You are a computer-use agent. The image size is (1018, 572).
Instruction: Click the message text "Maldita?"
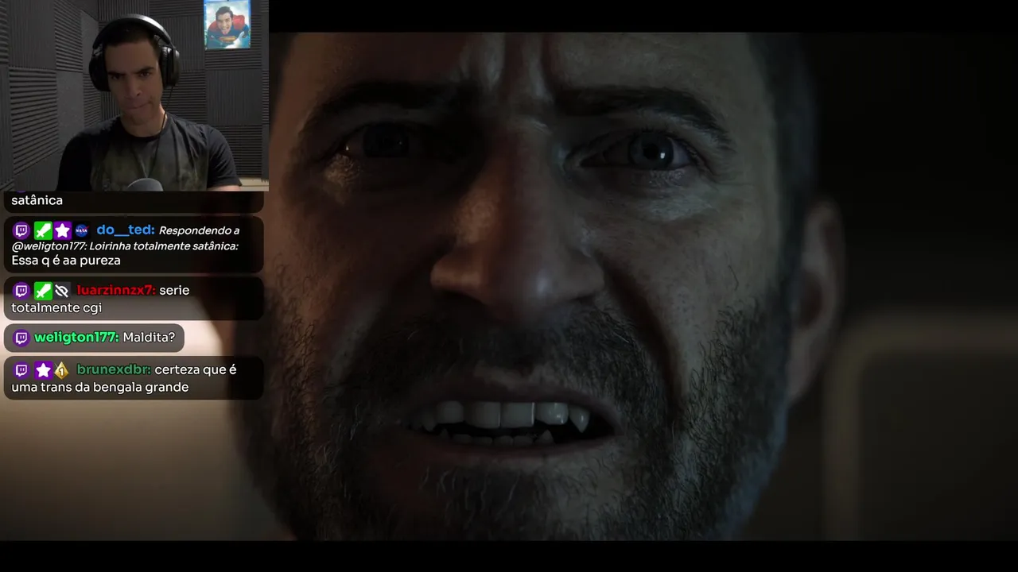click(149, 337)
